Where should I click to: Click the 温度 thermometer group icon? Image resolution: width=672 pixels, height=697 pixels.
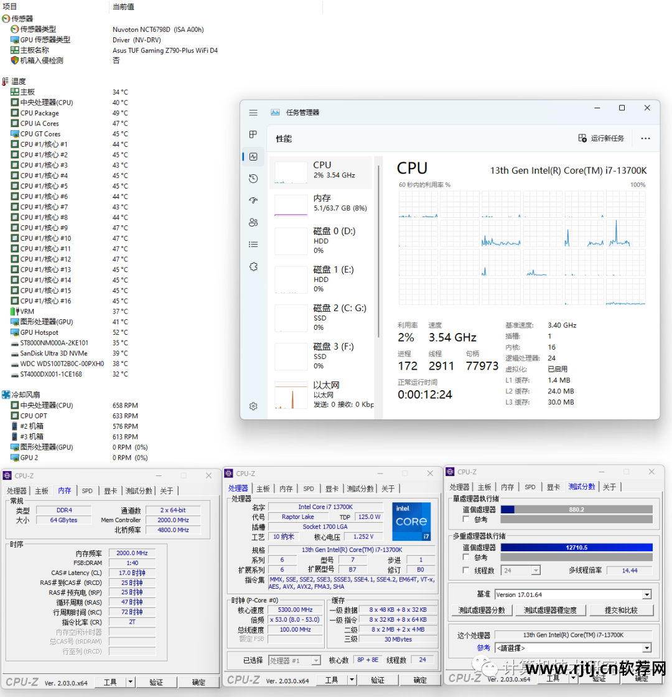6,82
